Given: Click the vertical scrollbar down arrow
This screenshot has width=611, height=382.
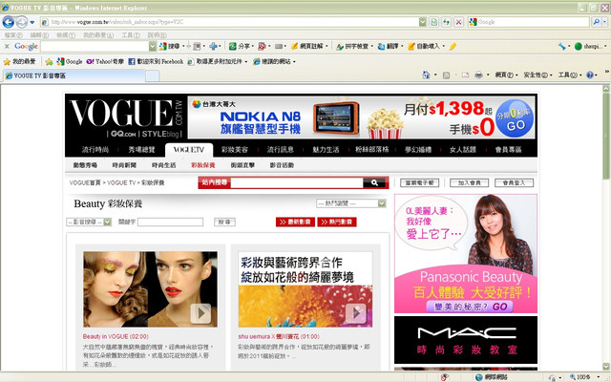Looking at the screenshot, I should (x=606, y=367).
